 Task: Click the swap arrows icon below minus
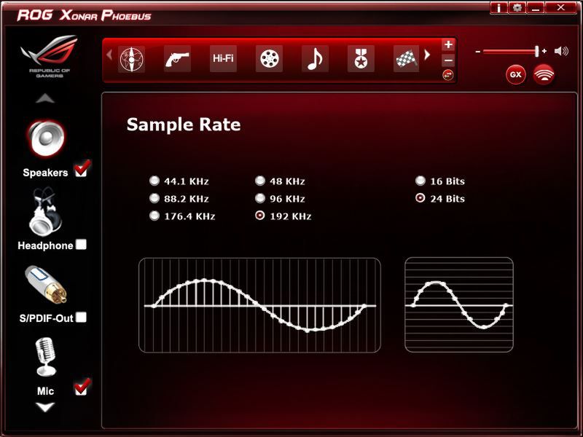(x=448, y=75)
